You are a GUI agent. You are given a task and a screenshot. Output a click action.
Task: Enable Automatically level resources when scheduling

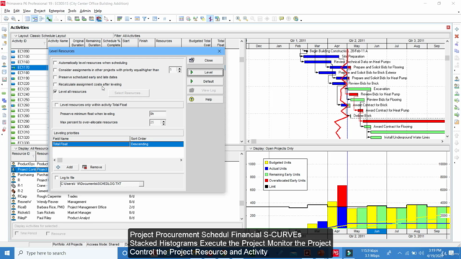[55, 63]
